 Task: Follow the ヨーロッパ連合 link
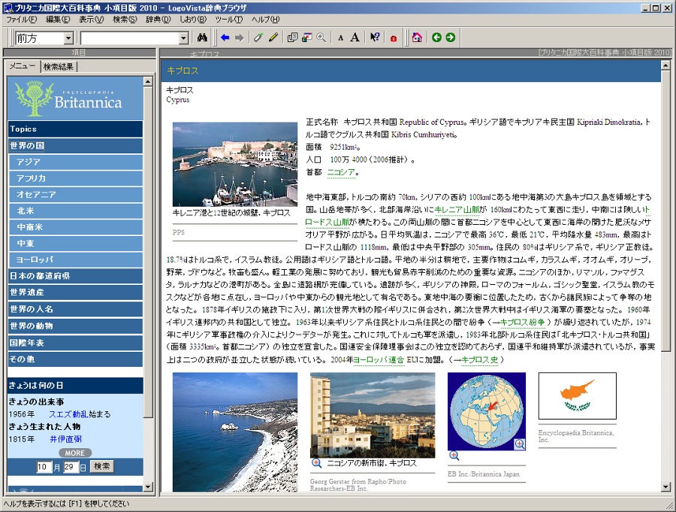(379, 359)
